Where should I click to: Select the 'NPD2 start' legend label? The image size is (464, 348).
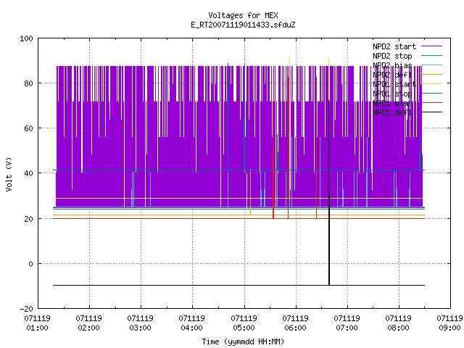click(394, 46)
